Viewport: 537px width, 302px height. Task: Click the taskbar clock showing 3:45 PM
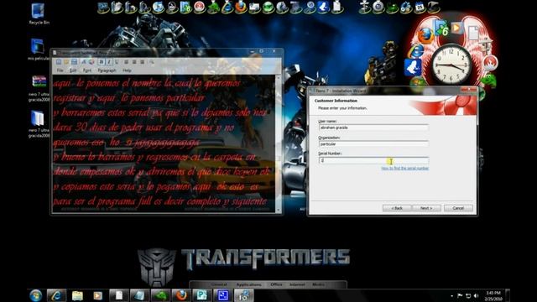coord(493,296)
